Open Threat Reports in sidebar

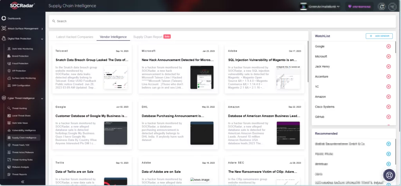coord(19,175)
